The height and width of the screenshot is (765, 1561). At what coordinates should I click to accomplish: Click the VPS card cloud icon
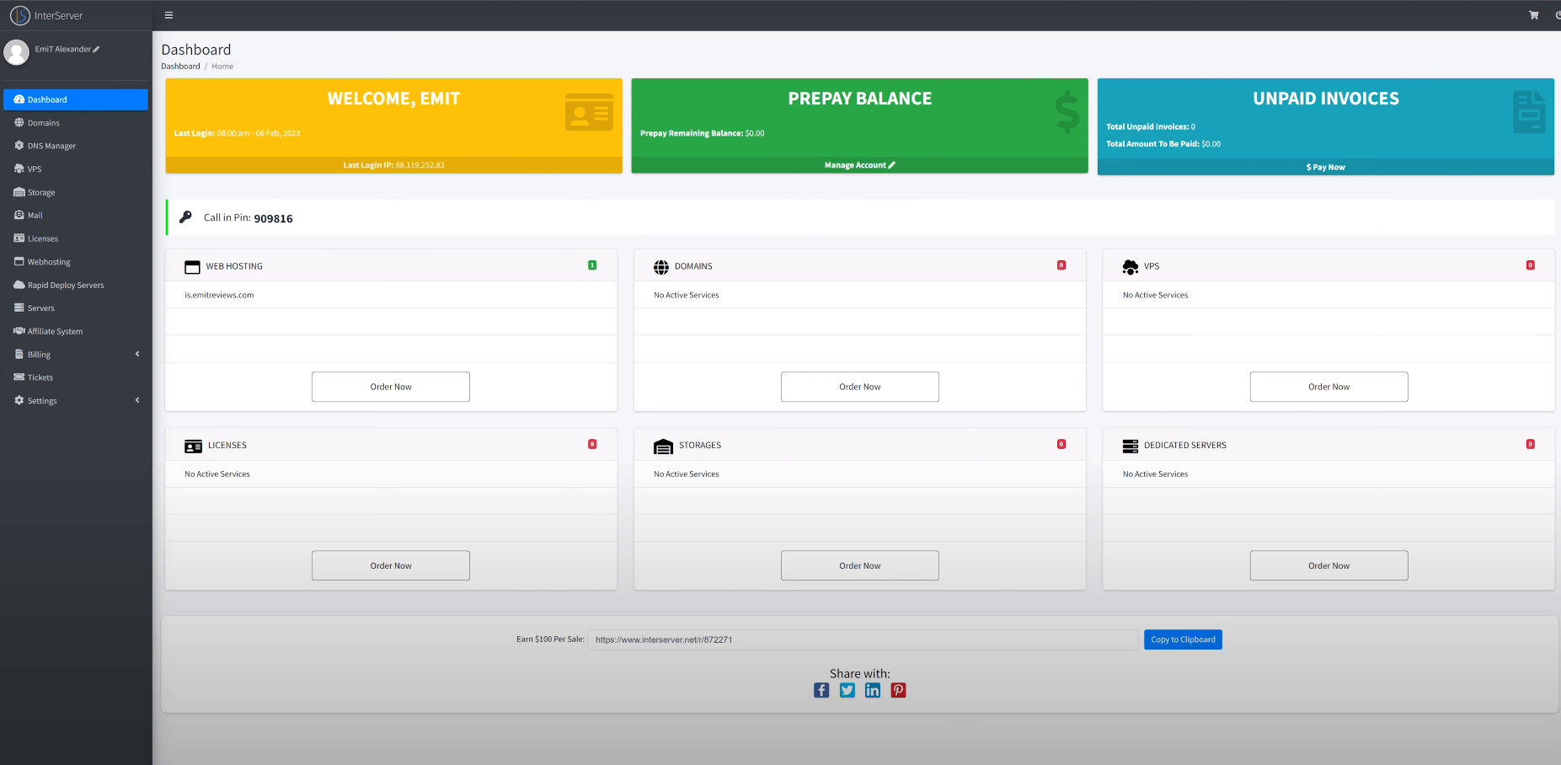[x=1131, y=267]
